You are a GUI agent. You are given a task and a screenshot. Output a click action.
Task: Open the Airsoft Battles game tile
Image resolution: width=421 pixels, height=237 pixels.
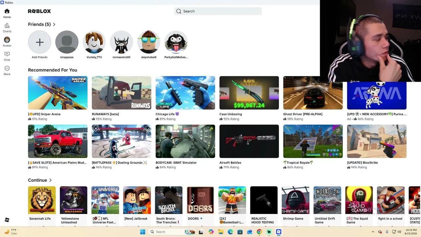click(x=249, y=141)
